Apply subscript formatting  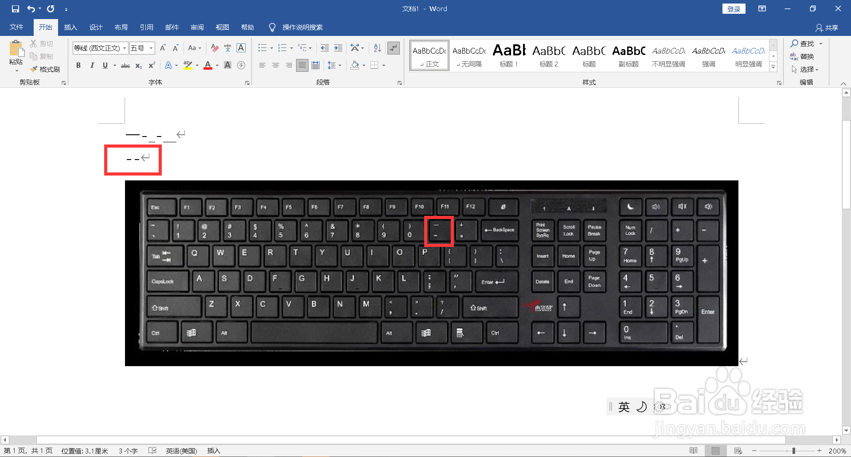(139, 66)
